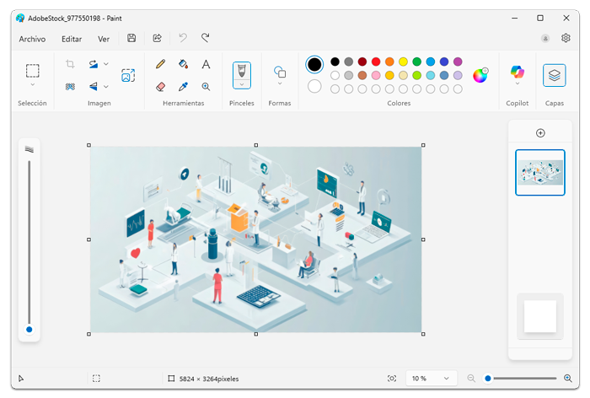
Task: Pick the purple color swatch
Action: [458, 62]
